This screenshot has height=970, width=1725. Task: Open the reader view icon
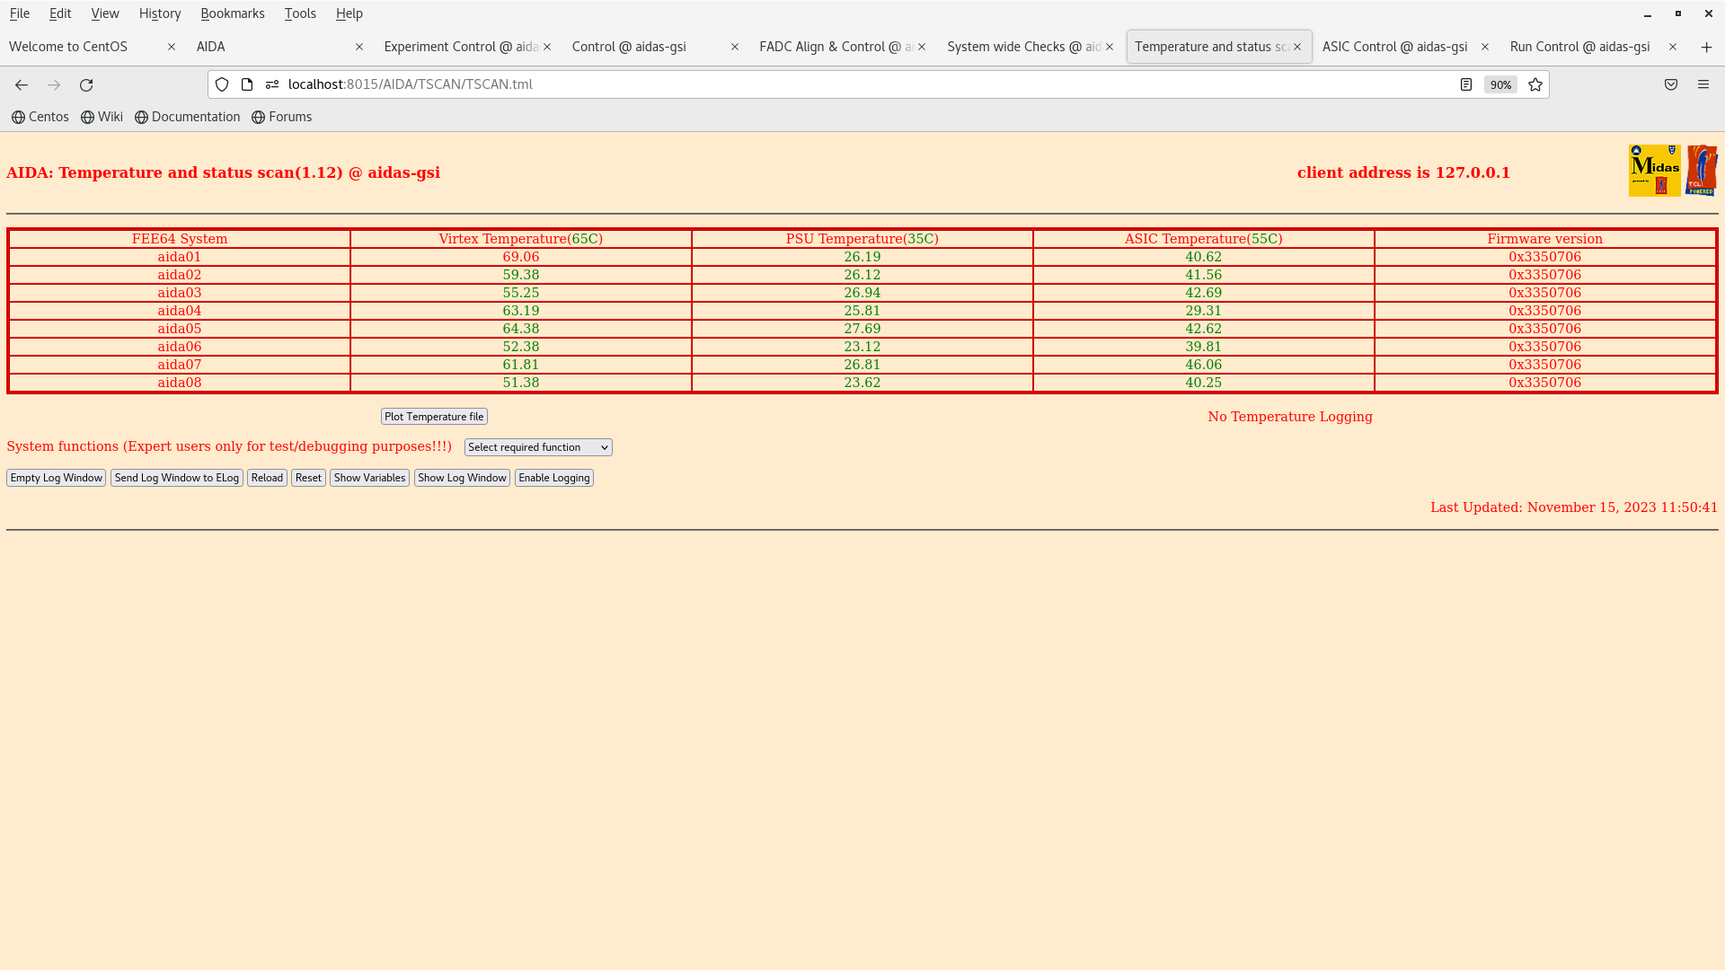[1466, 84]
